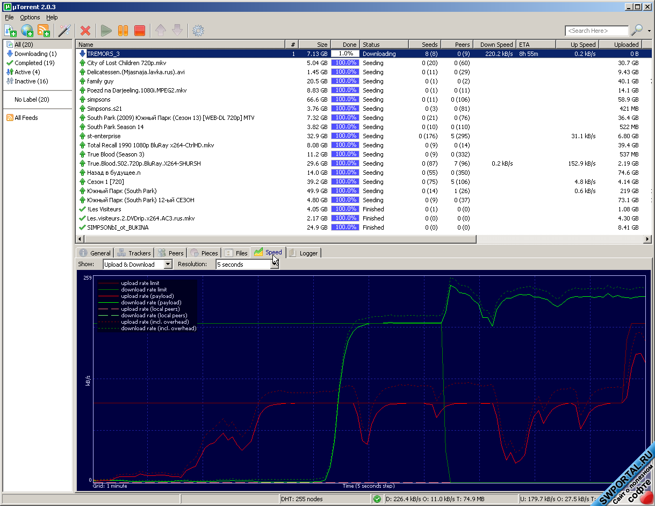Switch to the Peers tab

170,253
